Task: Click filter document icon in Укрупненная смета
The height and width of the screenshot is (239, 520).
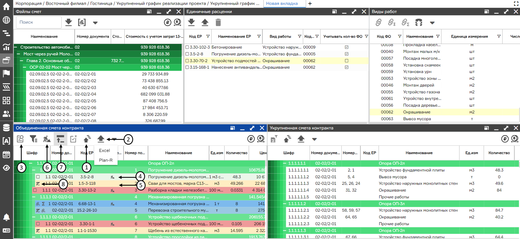Action: click(274, 139)
